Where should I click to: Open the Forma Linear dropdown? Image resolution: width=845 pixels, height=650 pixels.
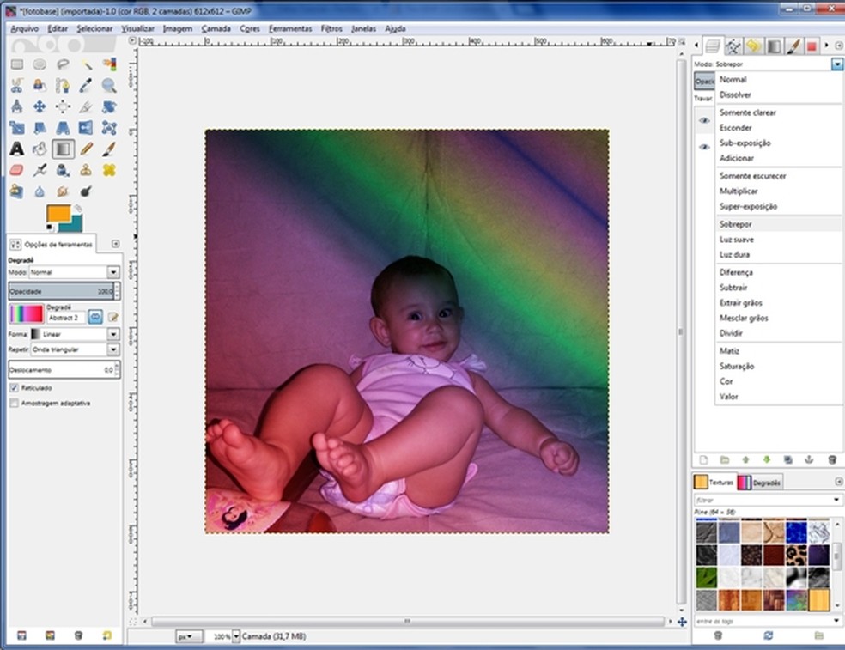[x=112, y=334]
